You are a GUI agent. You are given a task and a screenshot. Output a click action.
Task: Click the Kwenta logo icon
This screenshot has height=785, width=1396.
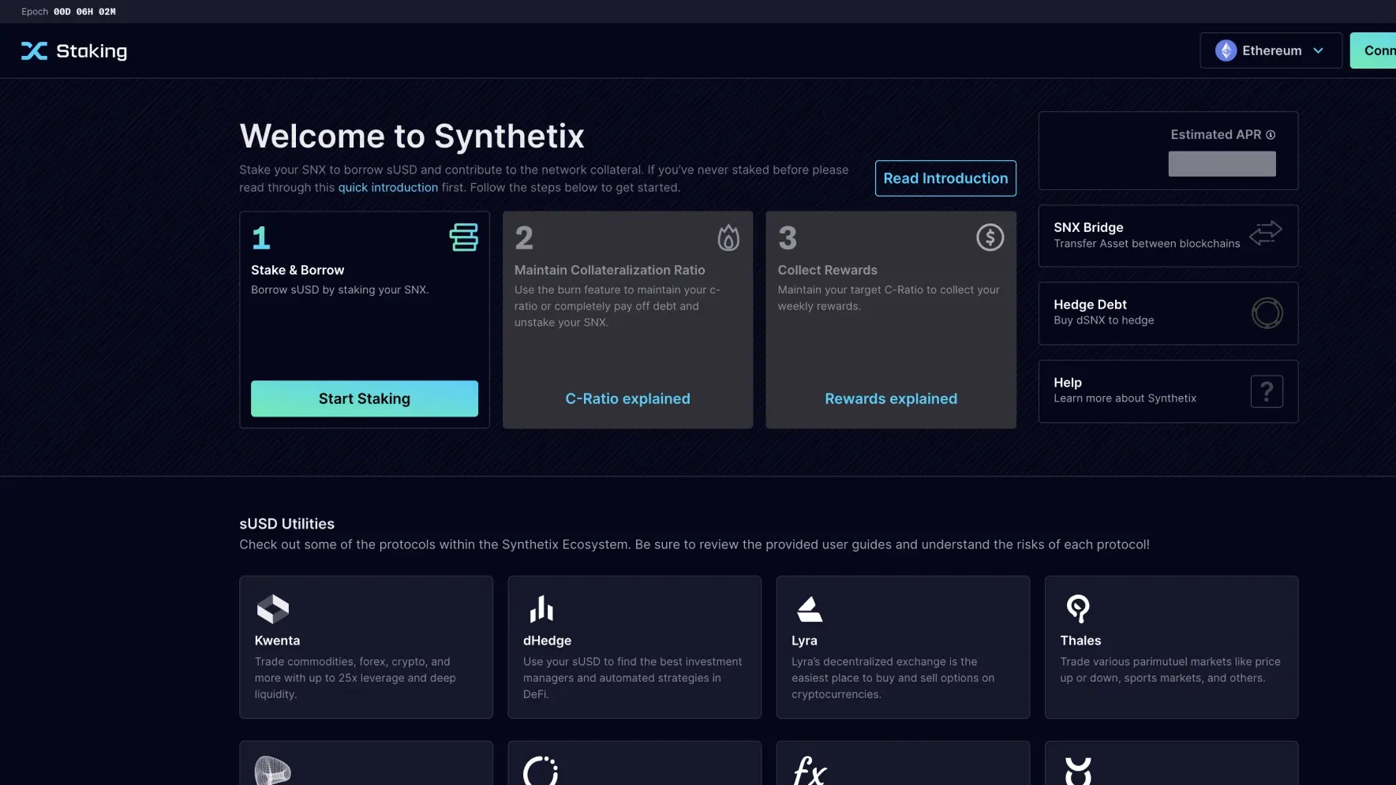click(x=273, y=609)
